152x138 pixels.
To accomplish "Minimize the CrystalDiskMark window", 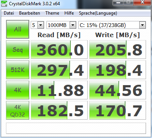I will click(x=118, y=3).
